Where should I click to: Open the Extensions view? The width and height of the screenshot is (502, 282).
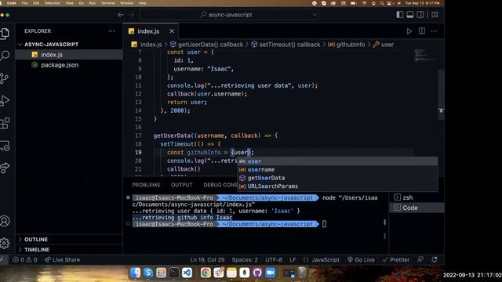(x=5, y=123)
